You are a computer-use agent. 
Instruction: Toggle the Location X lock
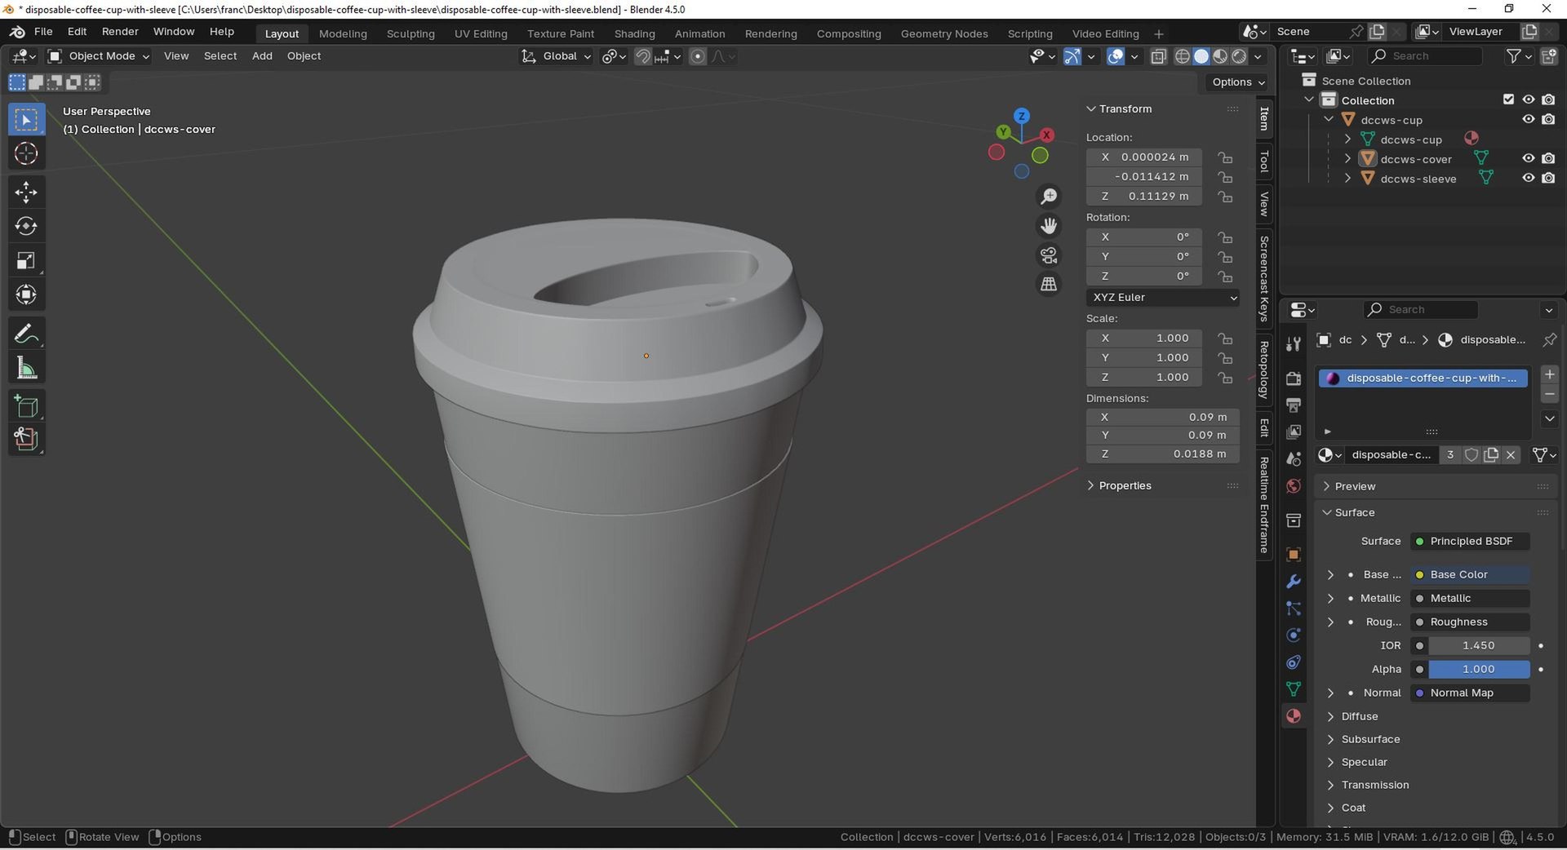1225,157
